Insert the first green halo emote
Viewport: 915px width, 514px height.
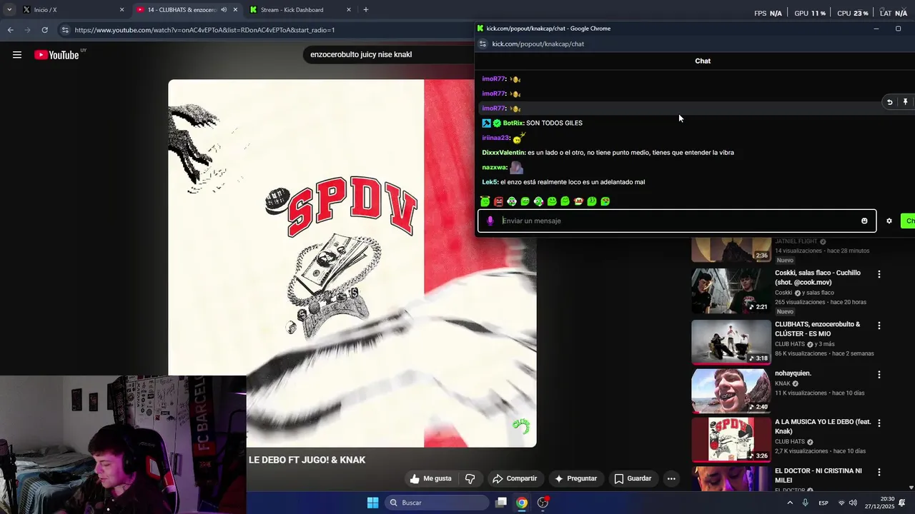click(485, 201)
